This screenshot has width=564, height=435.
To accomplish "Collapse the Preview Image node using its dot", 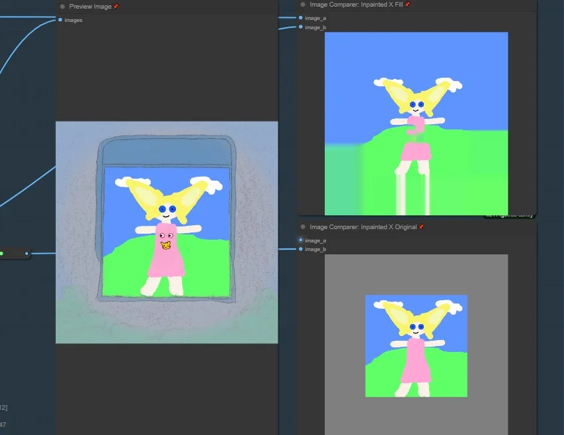I will click(62, 7).
